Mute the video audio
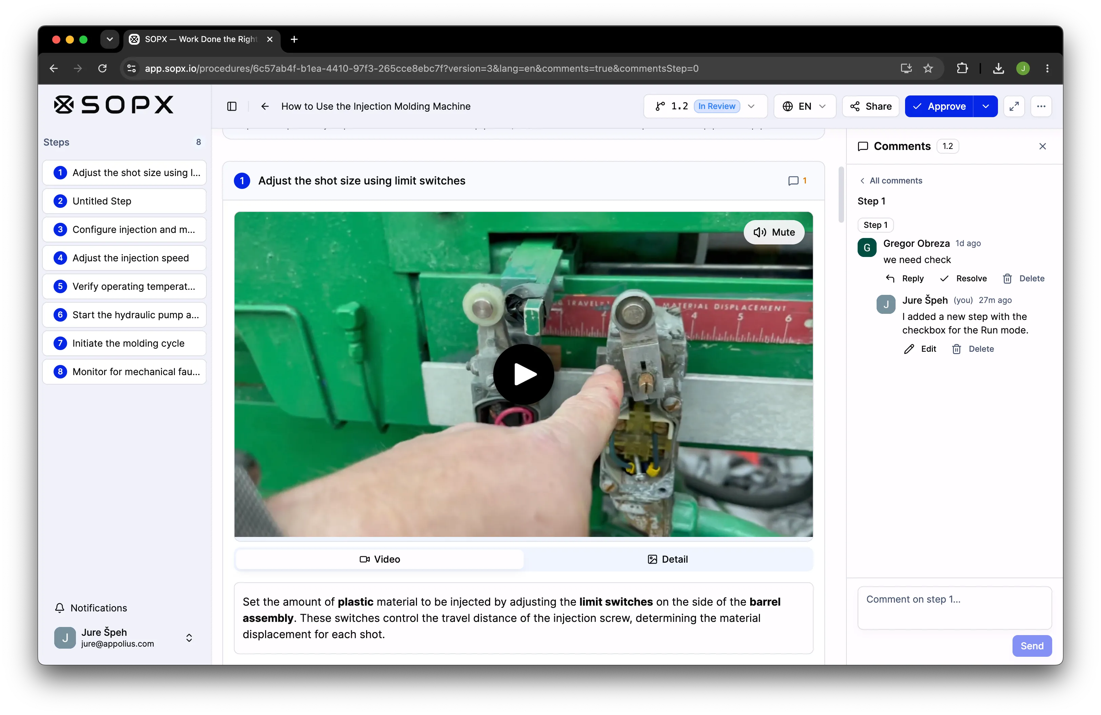 pyautogui.click(x=774, y=232)
